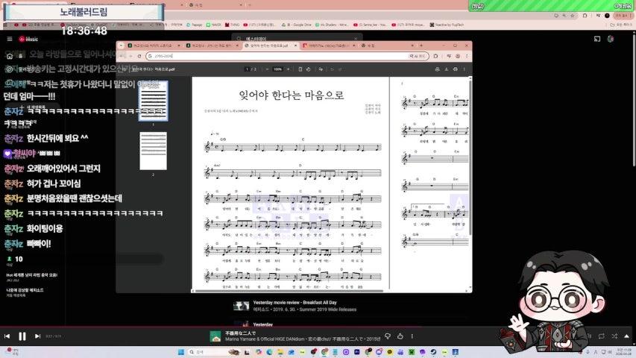Click the PDF horizontal scrollbar
The width and height of the screenshot is (636, 358).
[289, 291]
